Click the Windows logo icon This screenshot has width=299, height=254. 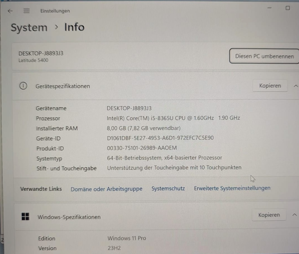point(25,217)
